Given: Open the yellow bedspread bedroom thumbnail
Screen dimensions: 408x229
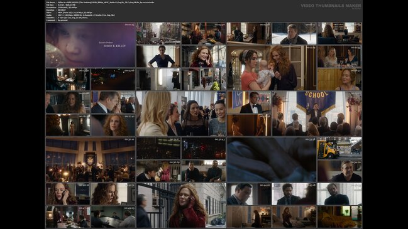Looking at the screenshot, I should click(339, 217).
